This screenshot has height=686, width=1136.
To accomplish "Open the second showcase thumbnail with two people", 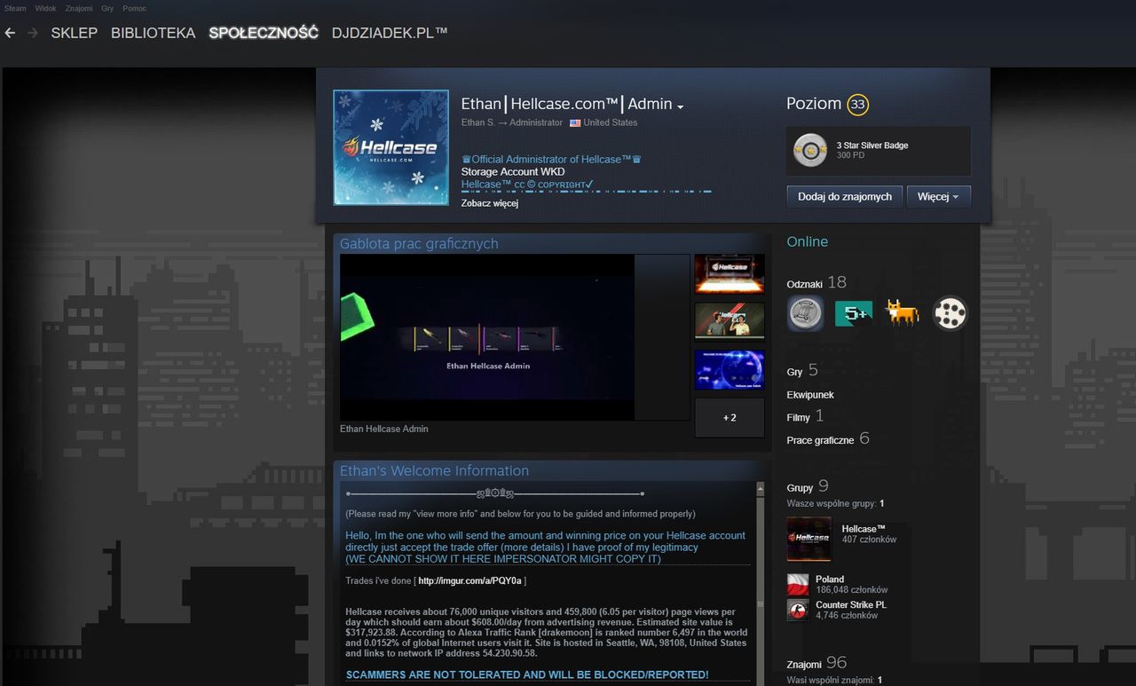I will click(x=730, y=322).
